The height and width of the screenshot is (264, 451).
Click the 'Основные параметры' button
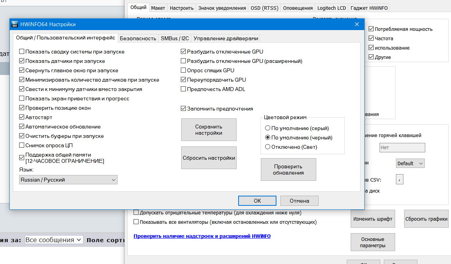pyautogui.click(x=373, y=242)
